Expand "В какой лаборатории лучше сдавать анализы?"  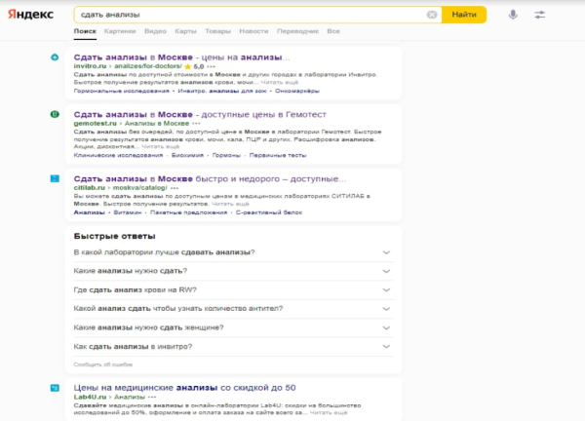tap(387, 252)
